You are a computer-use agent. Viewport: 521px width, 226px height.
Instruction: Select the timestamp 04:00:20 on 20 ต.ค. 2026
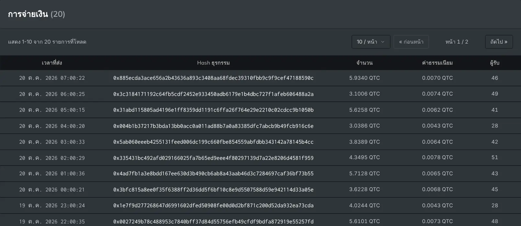[x=52, y=126]
